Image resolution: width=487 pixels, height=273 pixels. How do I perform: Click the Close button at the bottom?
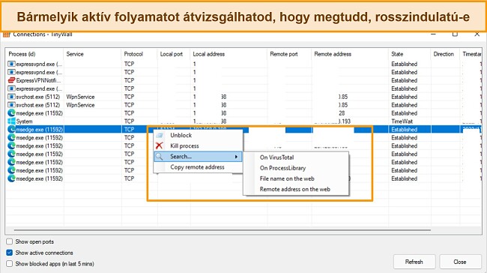point(460,262)
